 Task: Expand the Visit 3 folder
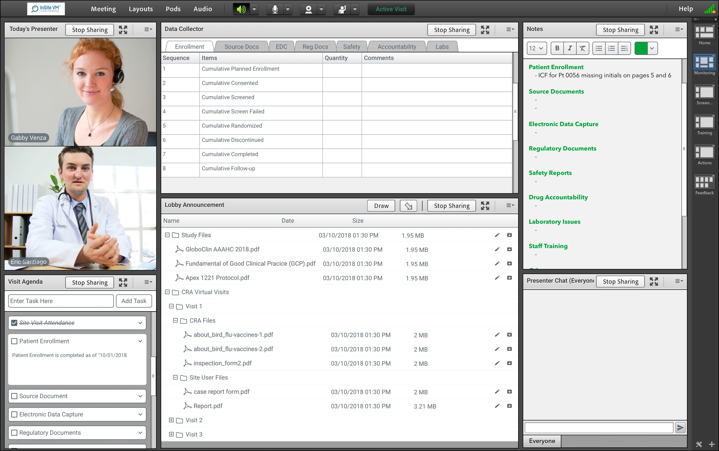coord(171,434)
